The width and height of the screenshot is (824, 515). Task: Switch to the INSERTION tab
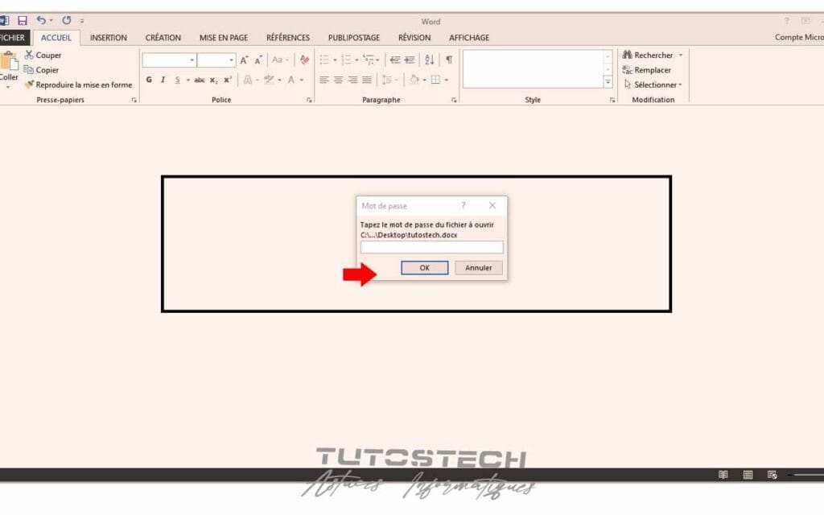pyautogui.click(x=108, y=37)
